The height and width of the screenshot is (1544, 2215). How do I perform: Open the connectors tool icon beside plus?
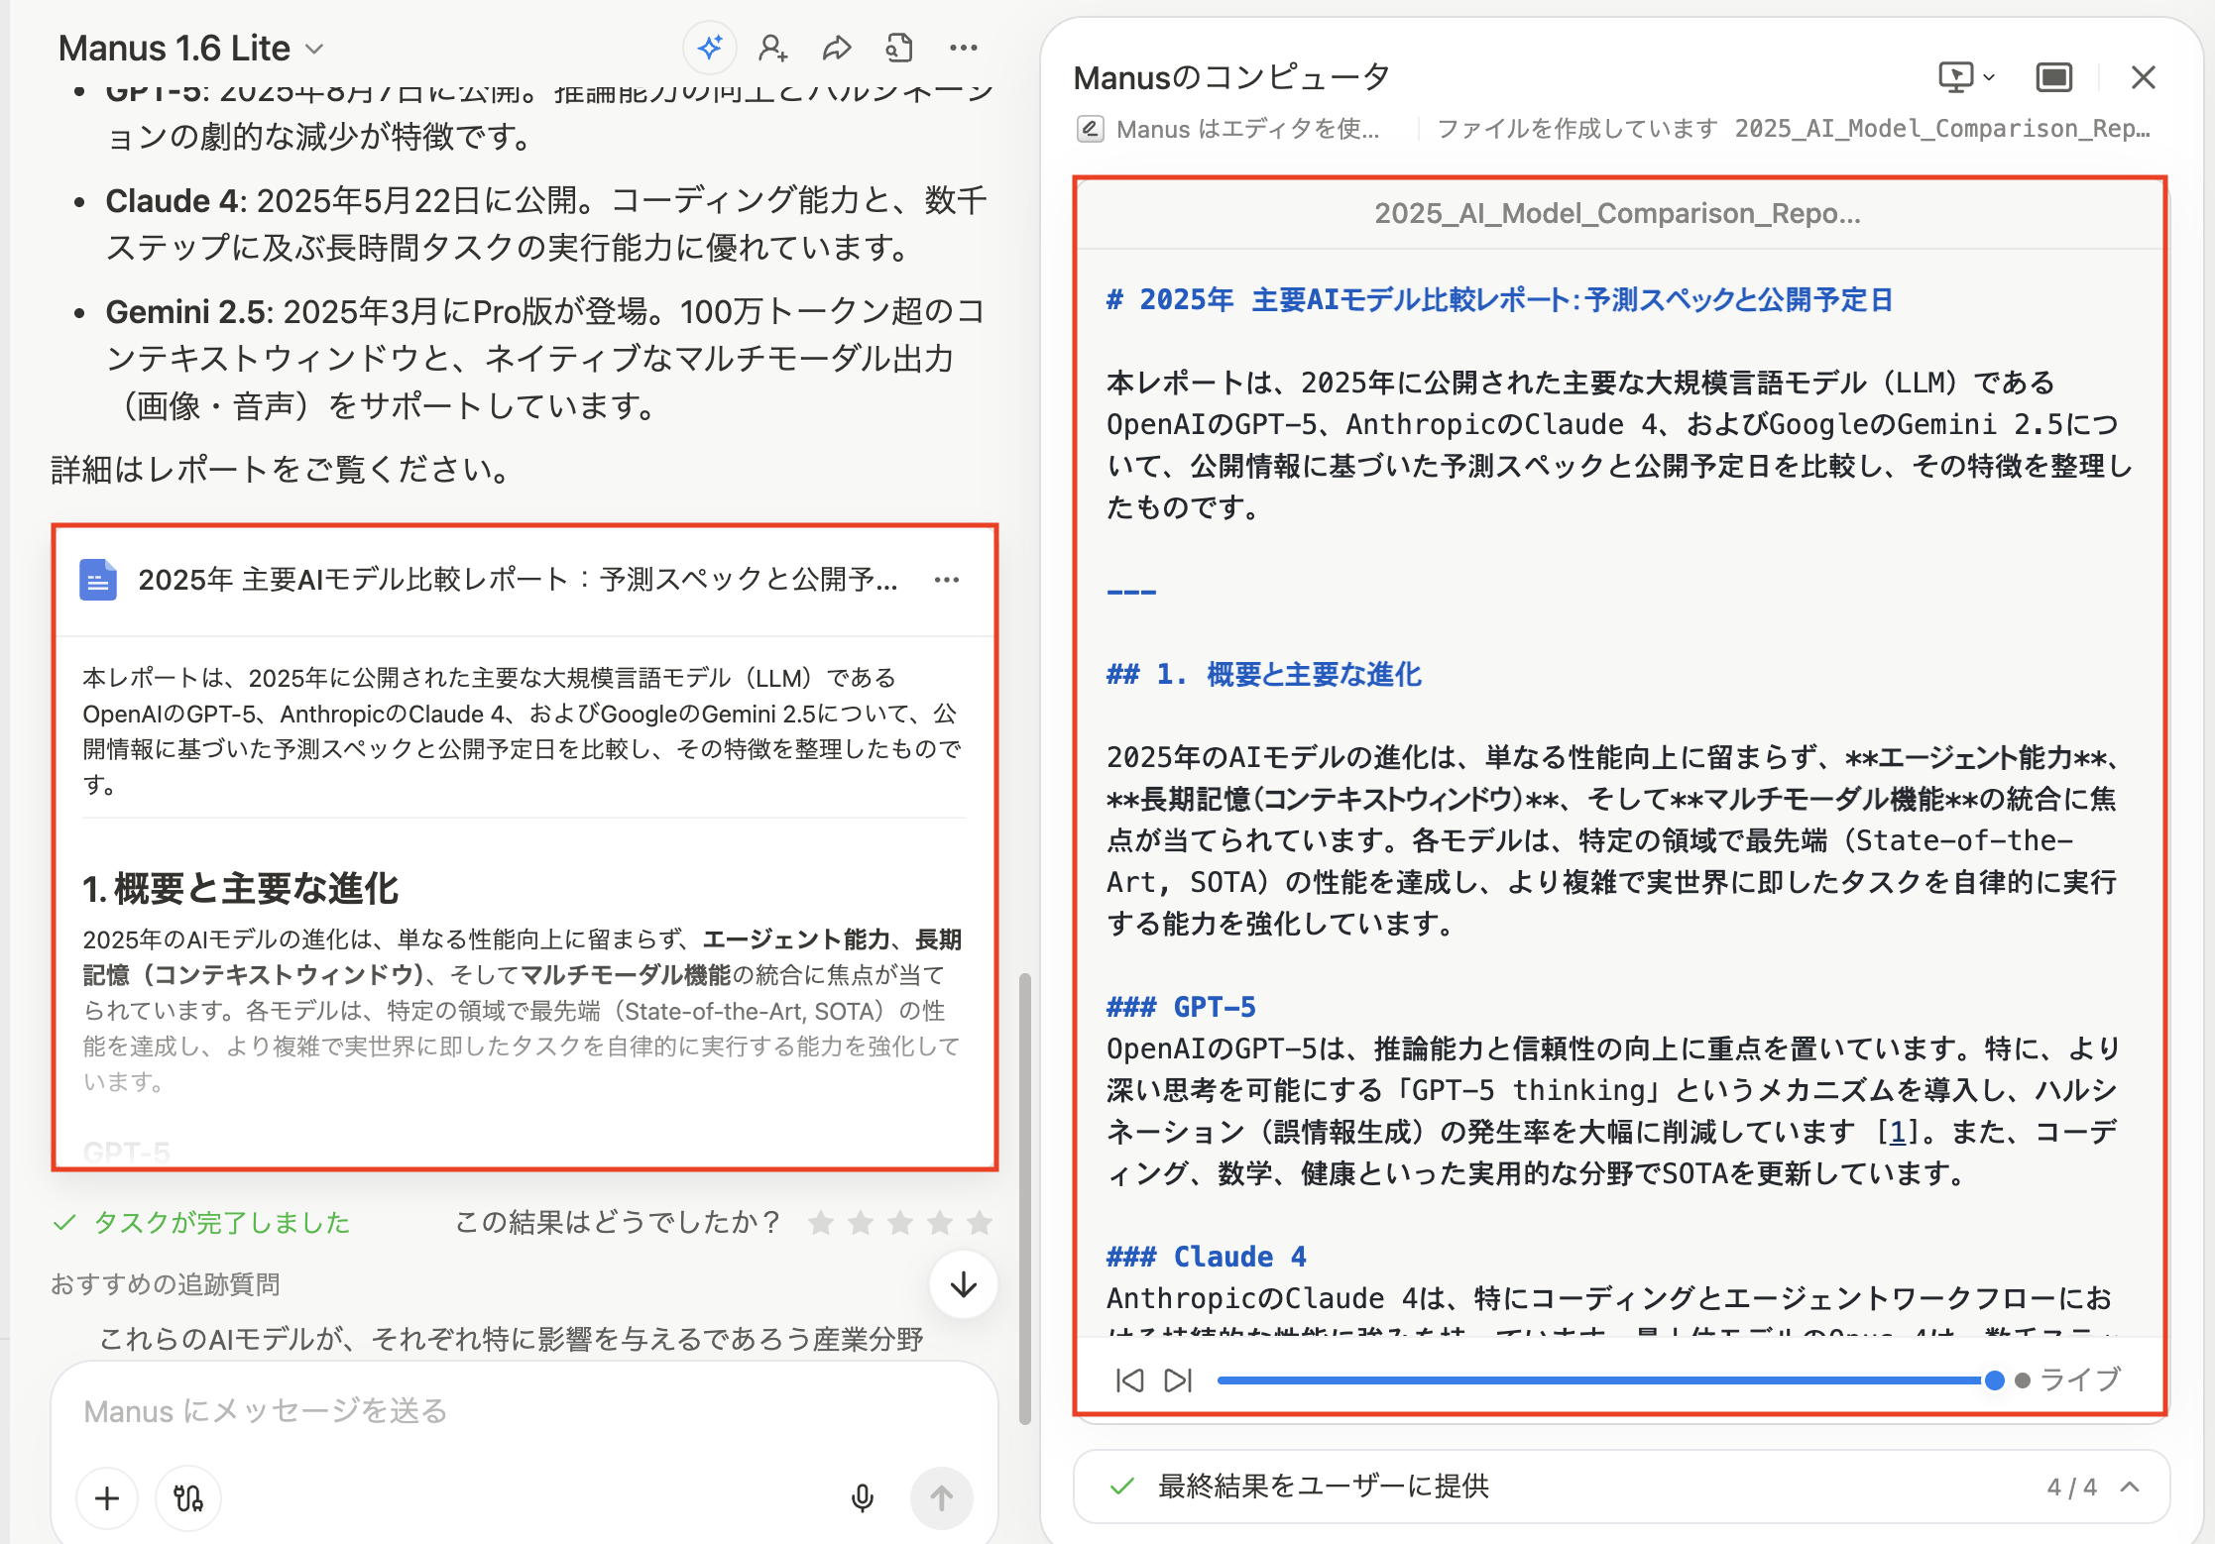tap(188, 1497)
